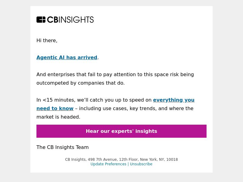Click the CB Insights square logo mark

[x=41, y=20]
